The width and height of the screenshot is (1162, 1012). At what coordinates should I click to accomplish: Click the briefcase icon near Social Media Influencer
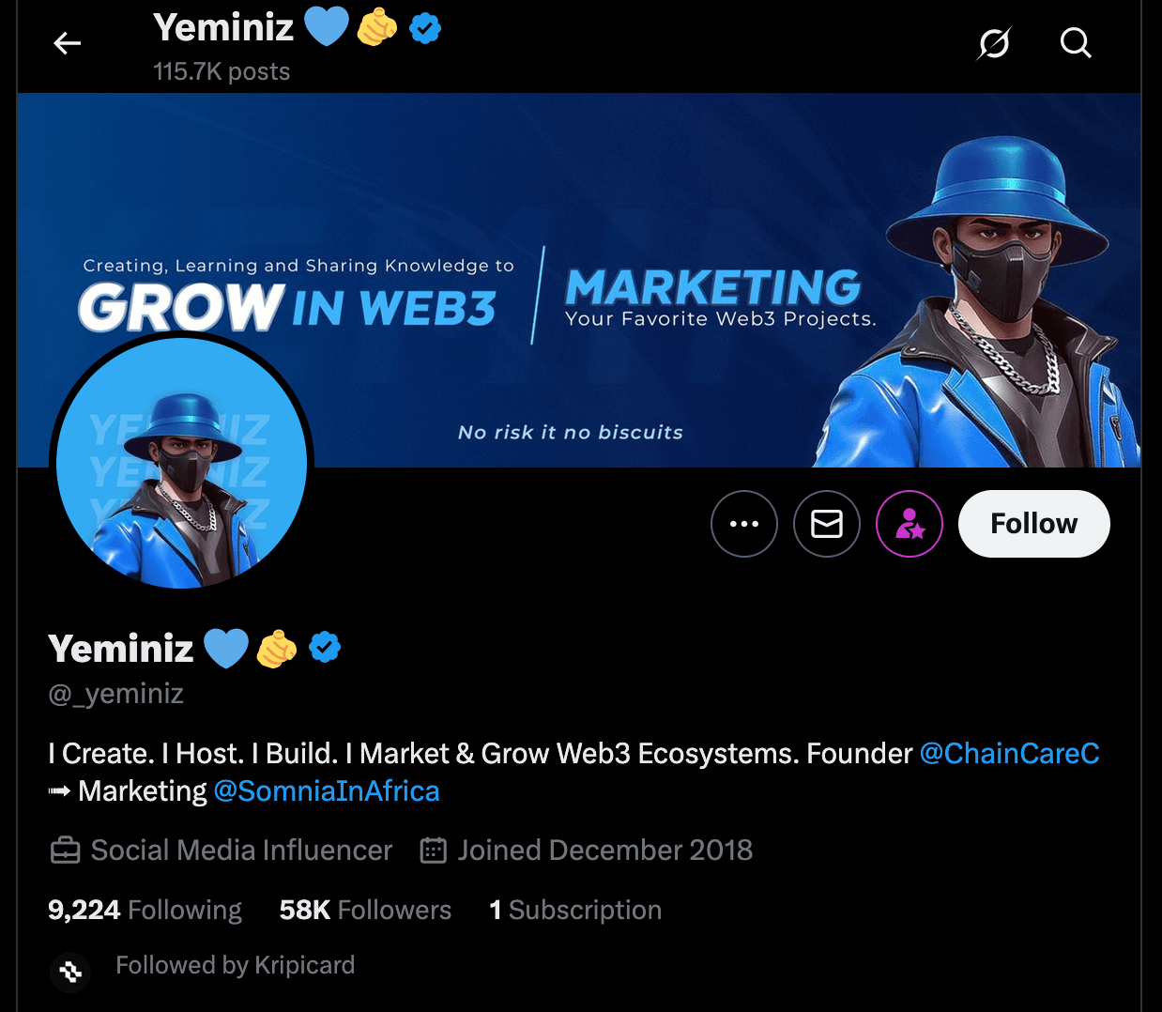click(64, 850)
